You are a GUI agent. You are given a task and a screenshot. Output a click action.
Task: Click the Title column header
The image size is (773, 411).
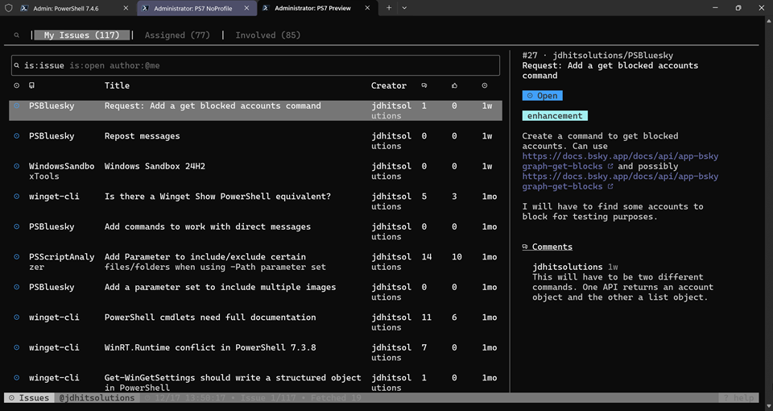coord(117,85)
